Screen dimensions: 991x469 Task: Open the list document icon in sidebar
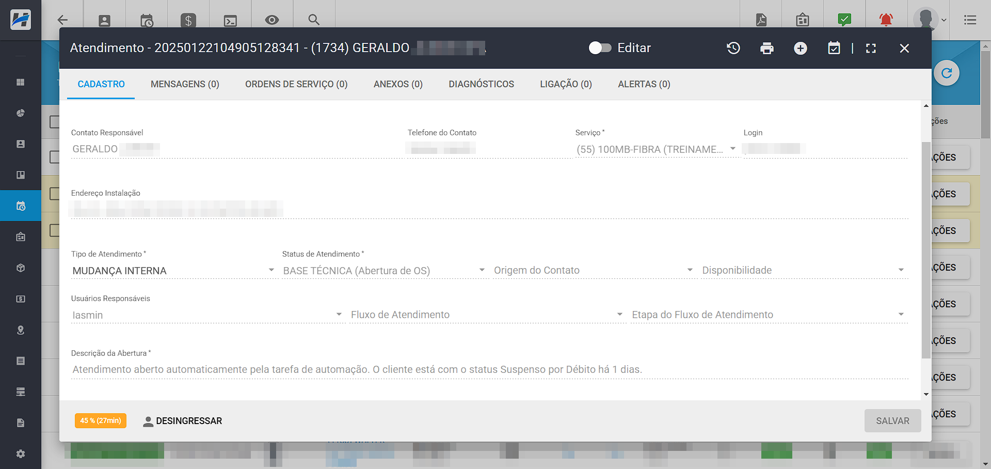21,361
